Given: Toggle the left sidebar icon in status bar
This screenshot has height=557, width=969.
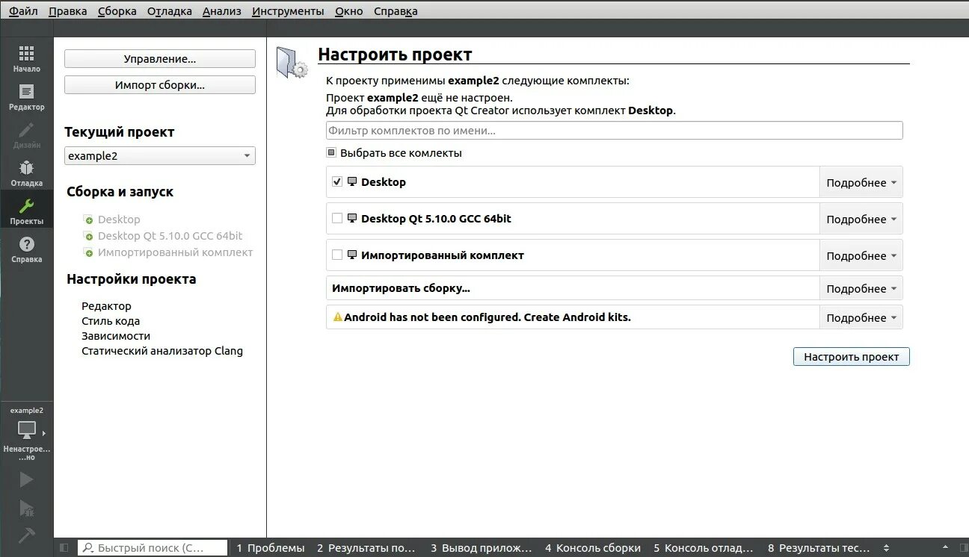Looking at the screenshot, I should click(64, 548).
